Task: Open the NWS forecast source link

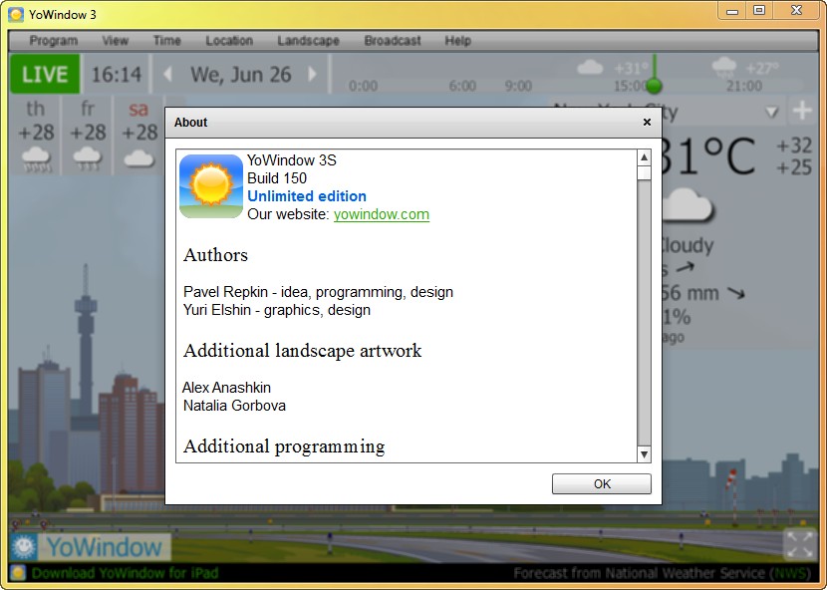Action: pyautogui.click(x=788, y=573)
